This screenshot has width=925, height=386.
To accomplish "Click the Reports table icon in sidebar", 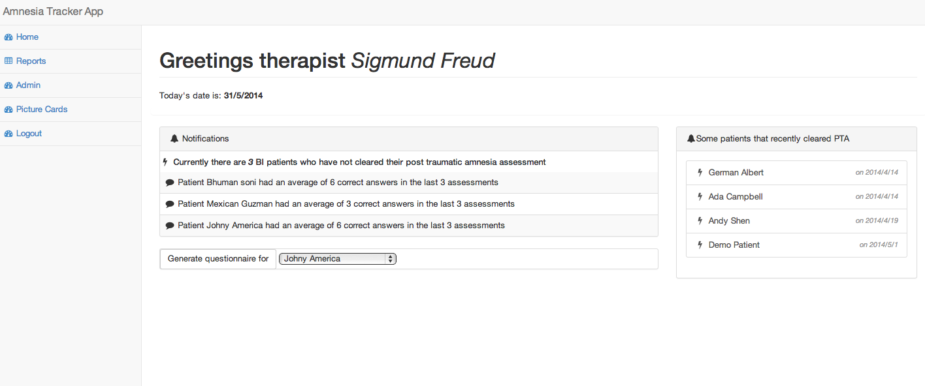I will 8,61.
